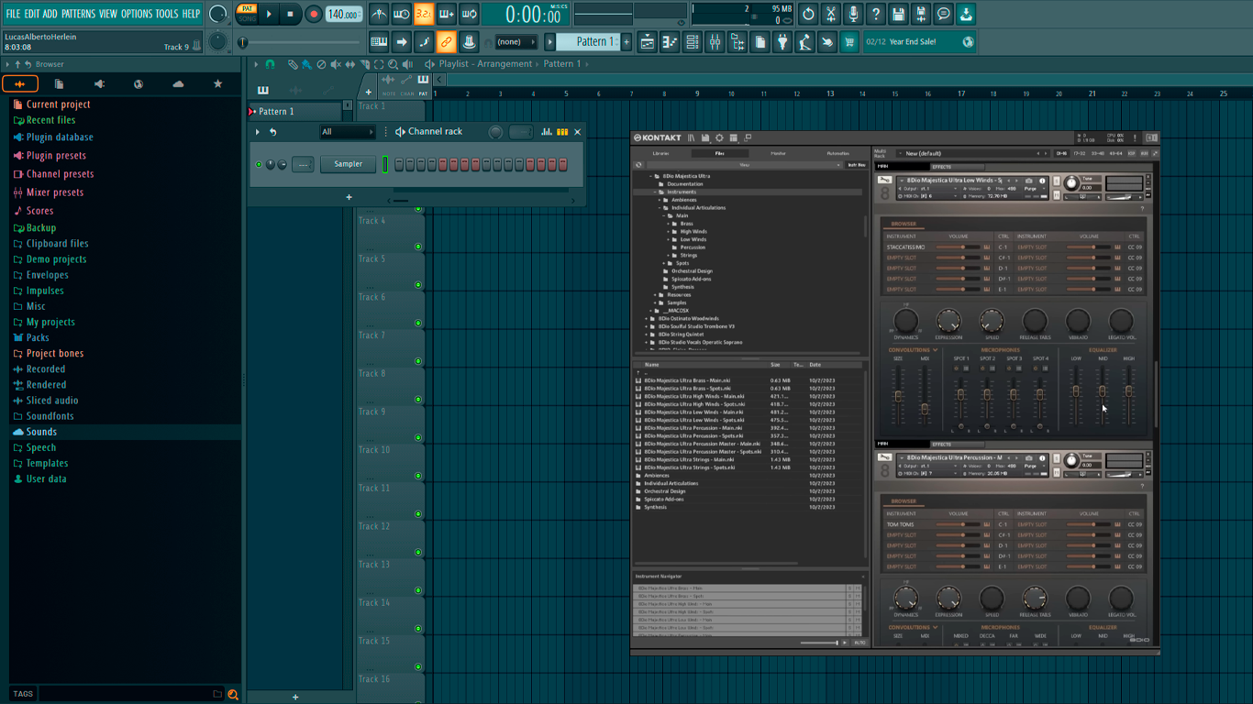Screen dimensions: 1253x704
Task: Adjust the STACCATISSIMO volume slider
Action: click(x=959, y=247)
